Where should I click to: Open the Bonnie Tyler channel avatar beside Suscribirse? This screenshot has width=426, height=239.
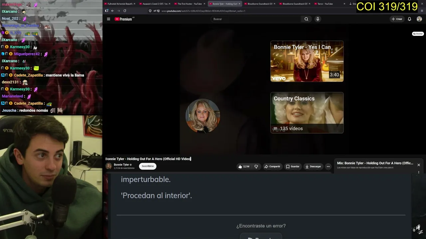point(108,166)
